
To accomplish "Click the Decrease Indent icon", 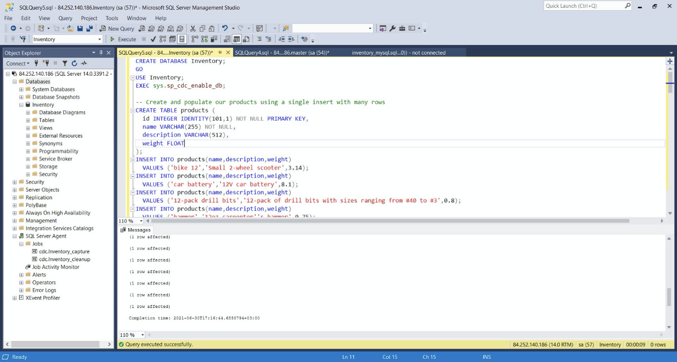I will pos(282,39).
